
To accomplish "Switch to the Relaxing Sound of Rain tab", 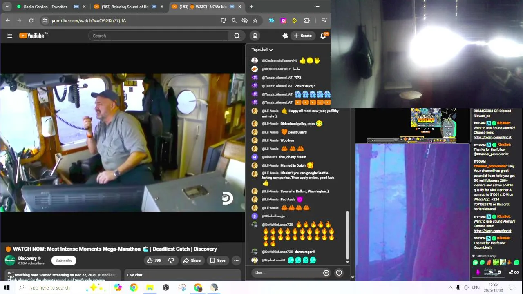I will pos(125,7).
